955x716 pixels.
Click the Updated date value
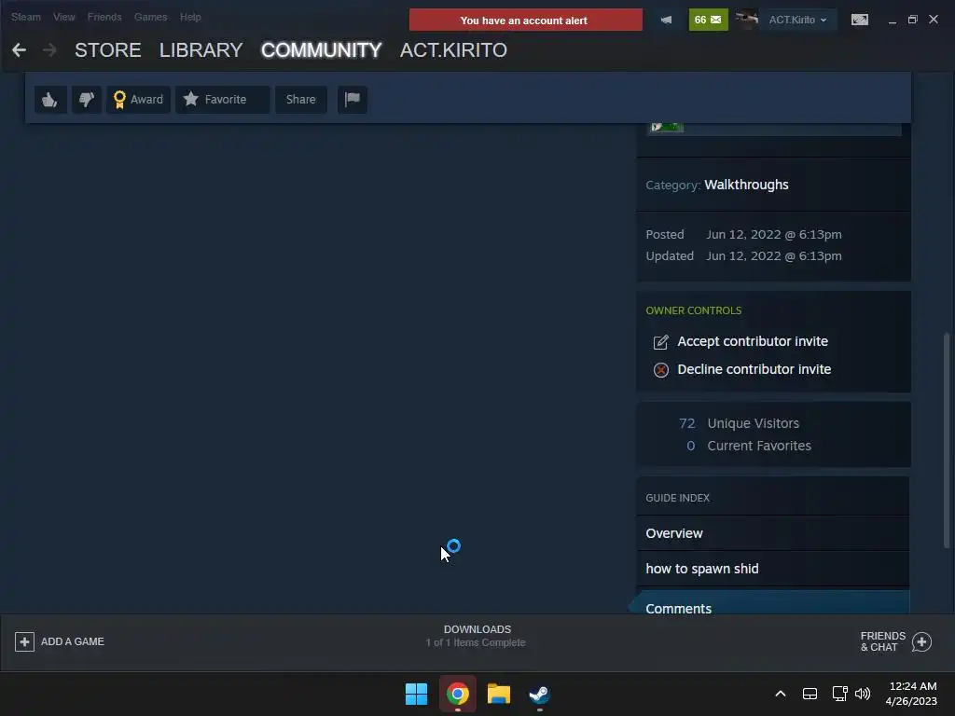point(773,255)
